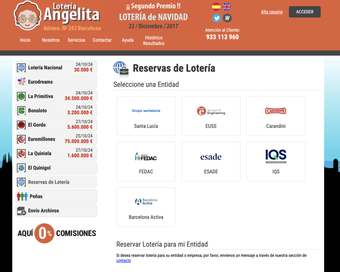Click the ESADE entity name
This screenshot has width=340, height=272.
211,172
